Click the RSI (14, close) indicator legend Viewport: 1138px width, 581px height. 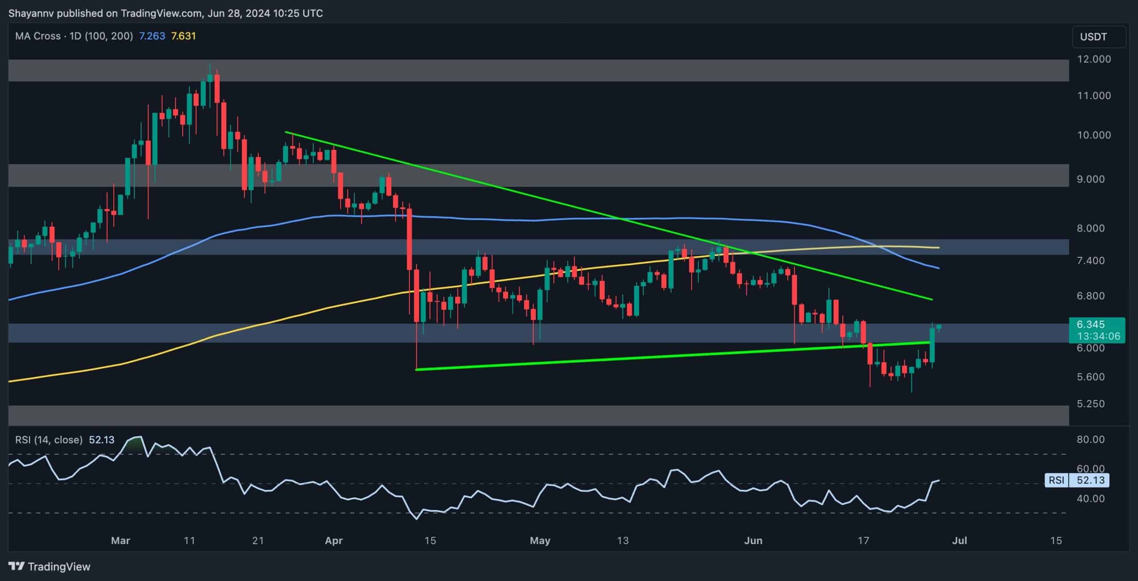point(49,440)
